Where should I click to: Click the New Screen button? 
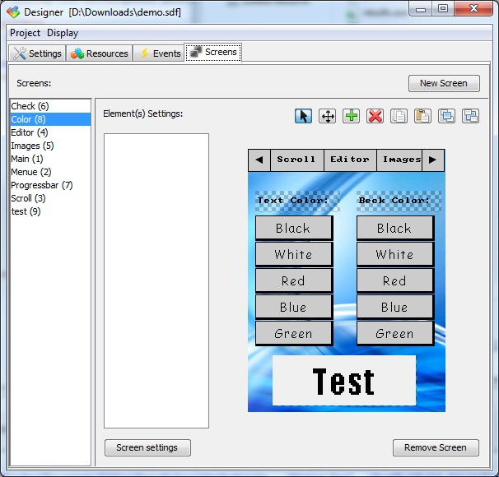[444, 83]
